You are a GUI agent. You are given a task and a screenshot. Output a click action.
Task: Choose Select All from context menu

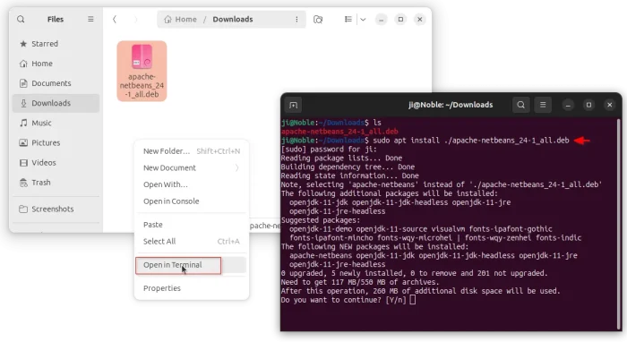[x=192, y=242]
